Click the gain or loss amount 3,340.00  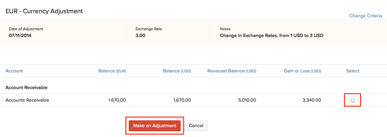pyautogui.click(x=312, y=100)
